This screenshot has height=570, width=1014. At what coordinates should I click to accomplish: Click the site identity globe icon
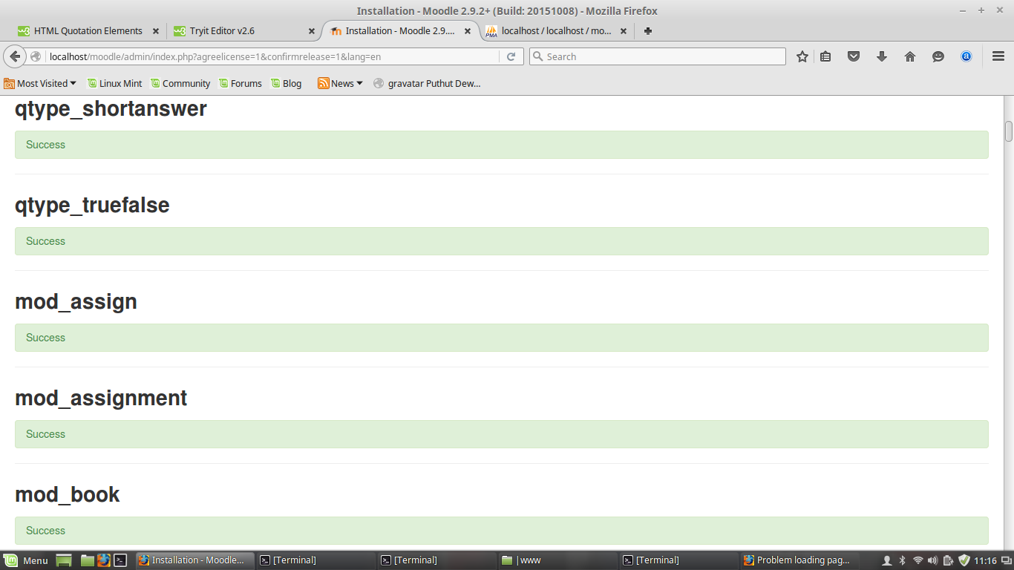click(35, 56)
